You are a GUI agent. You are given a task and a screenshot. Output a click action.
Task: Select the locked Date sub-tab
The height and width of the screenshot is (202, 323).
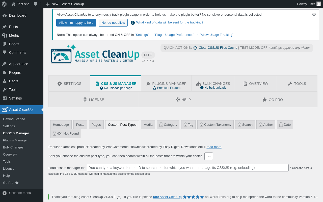pos(285,125)
